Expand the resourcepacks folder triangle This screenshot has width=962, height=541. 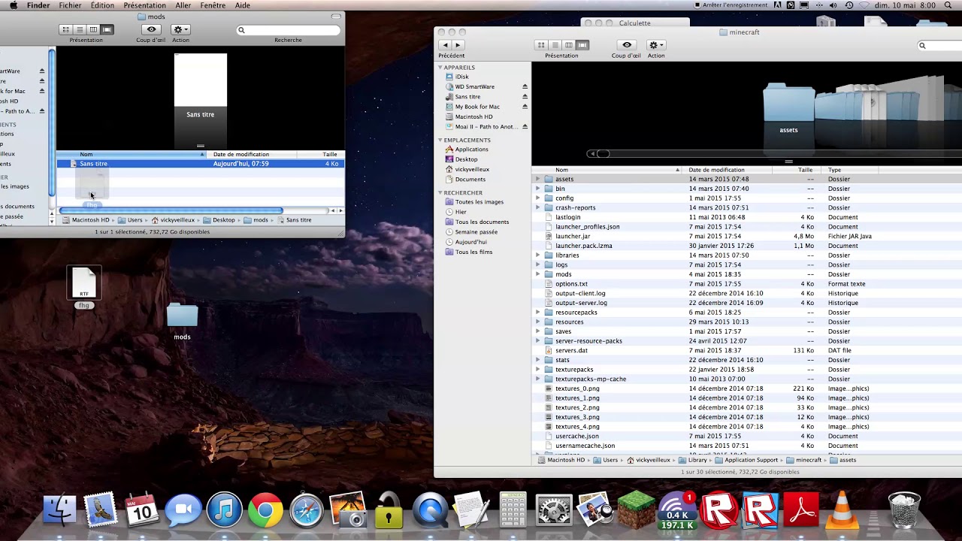[x=537, y=313]
